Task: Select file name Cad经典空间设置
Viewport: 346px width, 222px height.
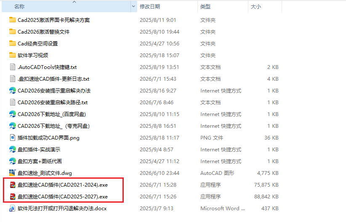Action: click(x=37, y=44)
